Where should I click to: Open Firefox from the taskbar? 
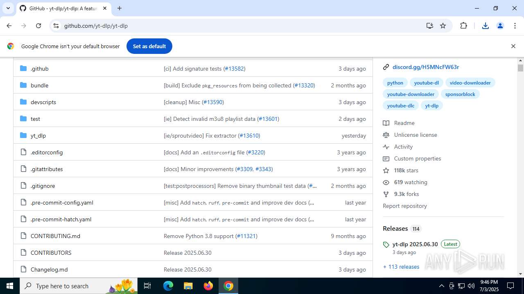[208, 286]
